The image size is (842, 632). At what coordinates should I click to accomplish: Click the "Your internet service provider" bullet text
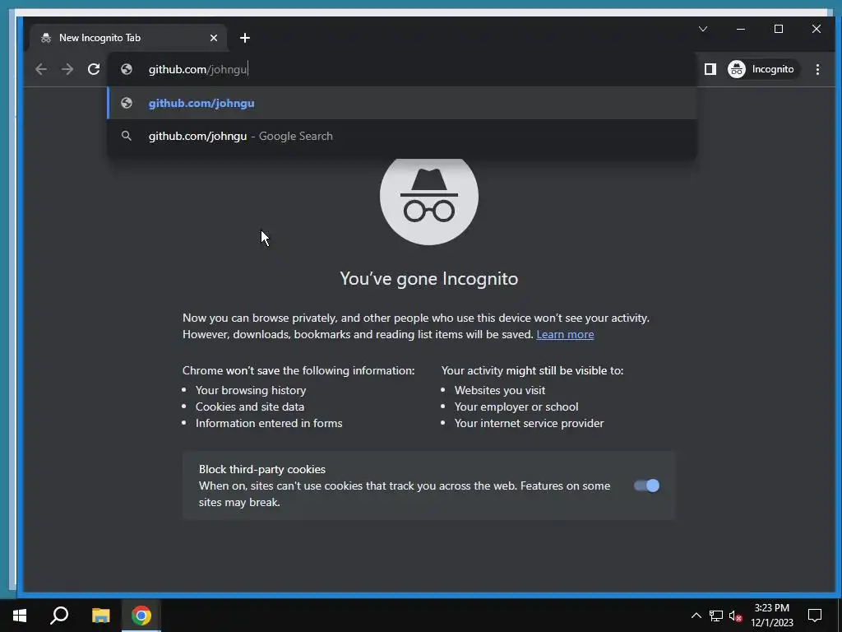(x=529, y=423)
